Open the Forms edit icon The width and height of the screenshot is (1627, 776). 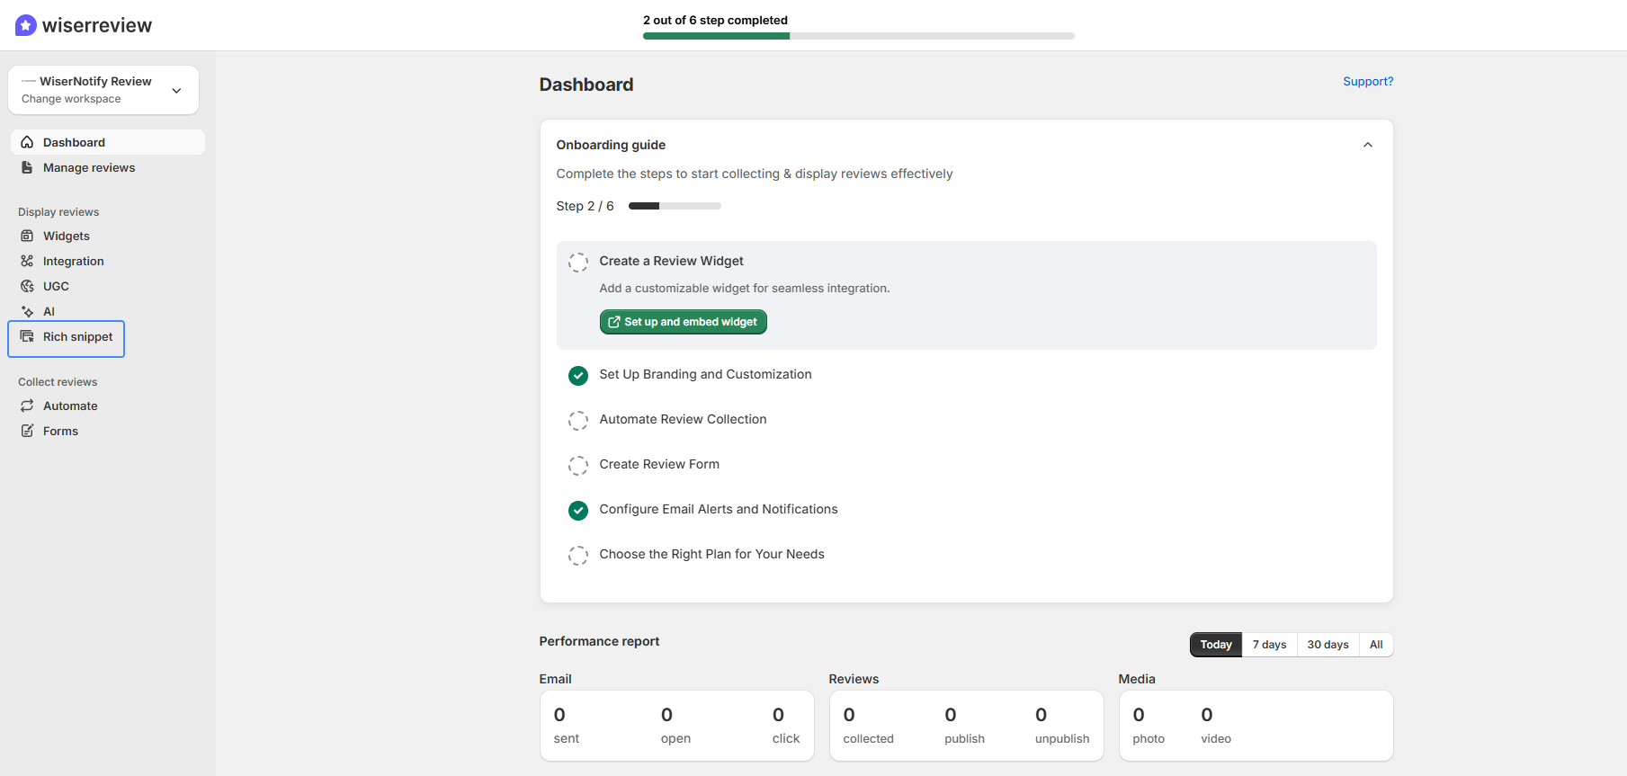point(27,431)
